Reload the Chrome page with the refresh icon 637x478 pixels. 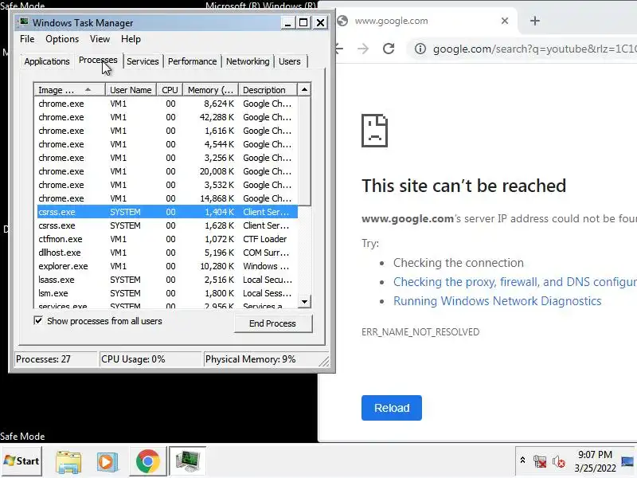(389, 49)
